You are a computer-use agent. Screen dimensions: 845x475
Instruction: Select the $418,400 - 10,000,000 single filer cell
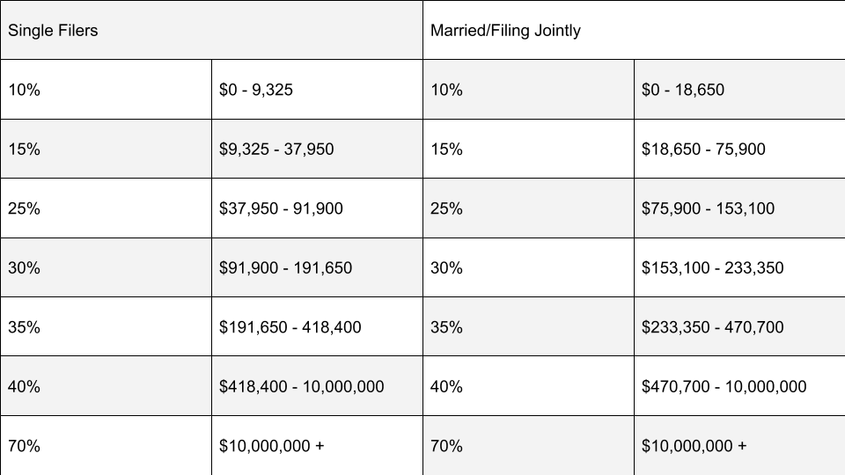point(317,385)
